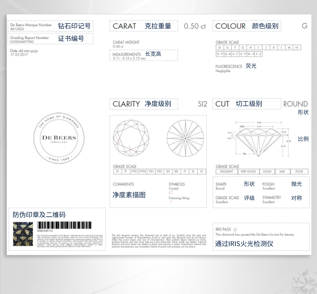
Task: Click the COMMENTS label
Action: tap(123, 184)
